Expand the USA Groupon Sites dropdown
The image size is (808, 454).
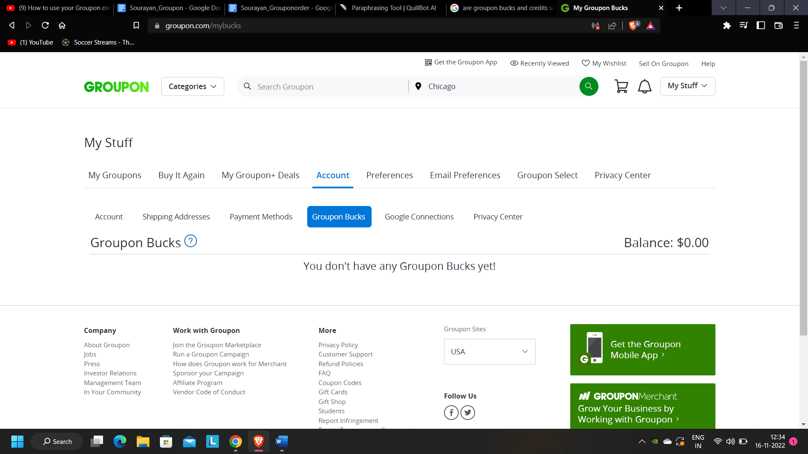point(489,351)
